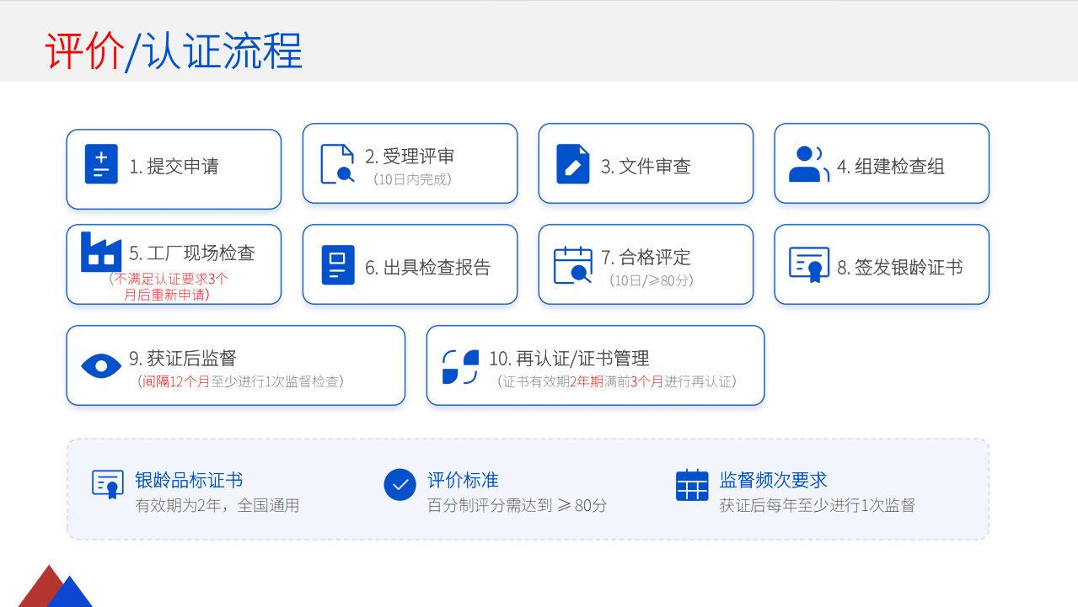Click the text 百分制评分需达到 ≥80分
1078x607 pixels.
click(x=517, y=506)
